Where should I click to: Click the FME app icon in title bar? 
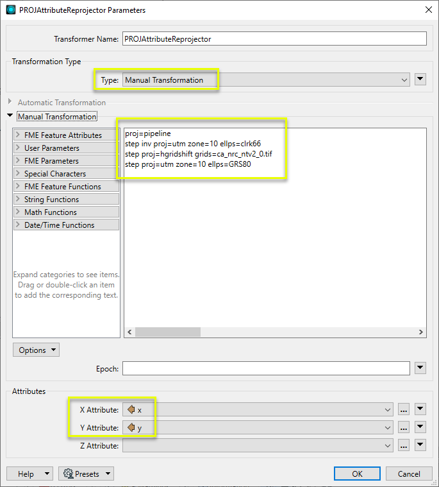tap(11, 10)
